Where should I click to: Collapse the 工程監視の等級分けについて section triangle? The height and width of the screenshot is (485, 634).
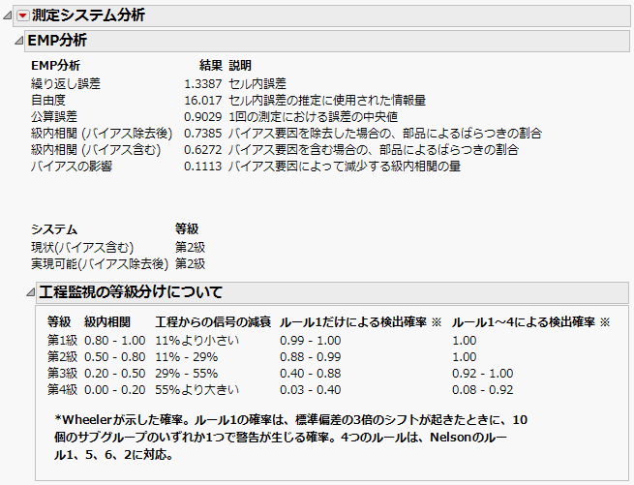click(x=30, y=292)
